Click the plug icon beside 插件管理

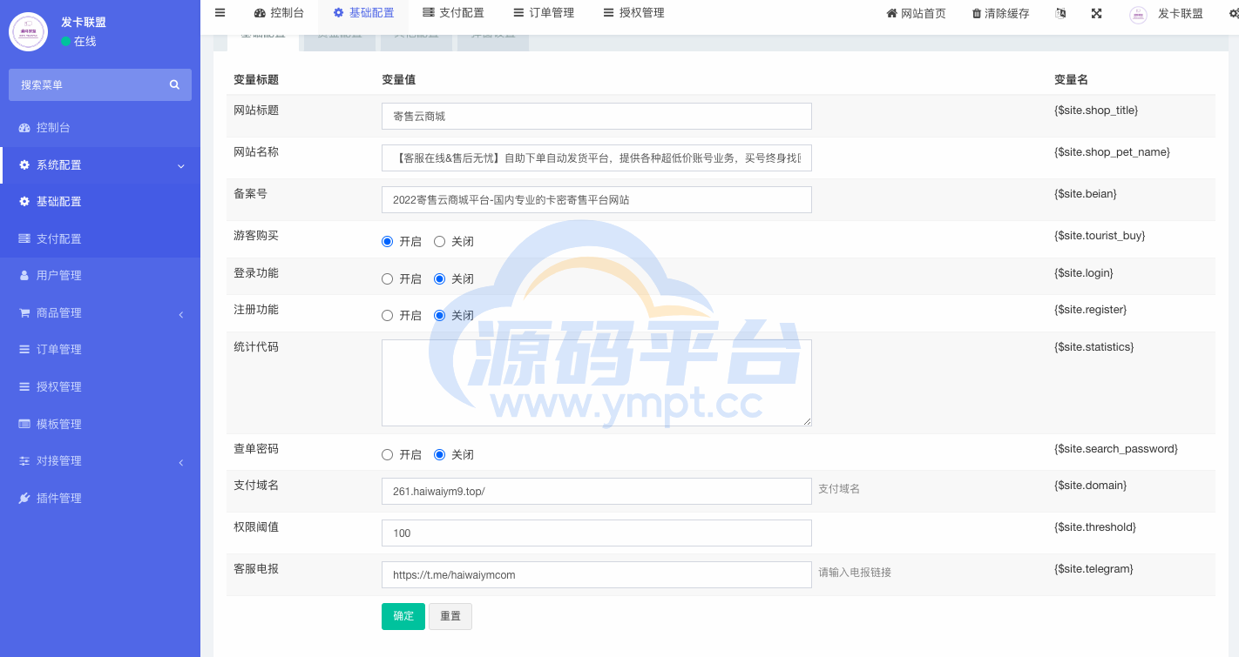point(24,498)
